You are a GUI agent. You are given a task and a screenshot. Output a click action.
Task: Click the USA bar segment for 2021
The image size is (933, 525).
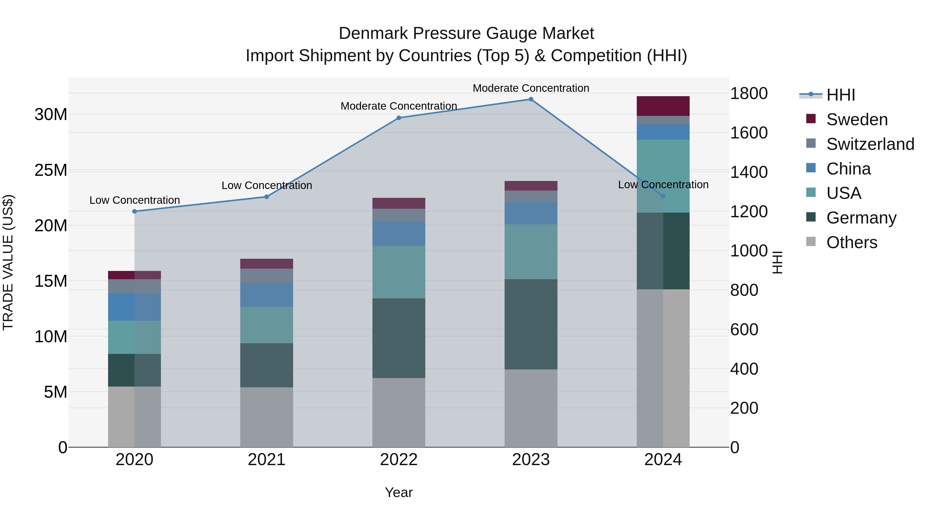267,325
